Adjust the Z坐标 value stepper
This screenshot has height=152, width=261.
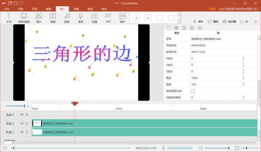(243, 71)
